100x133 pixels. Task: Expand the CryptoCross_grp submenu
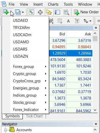(x=25, y=81)
